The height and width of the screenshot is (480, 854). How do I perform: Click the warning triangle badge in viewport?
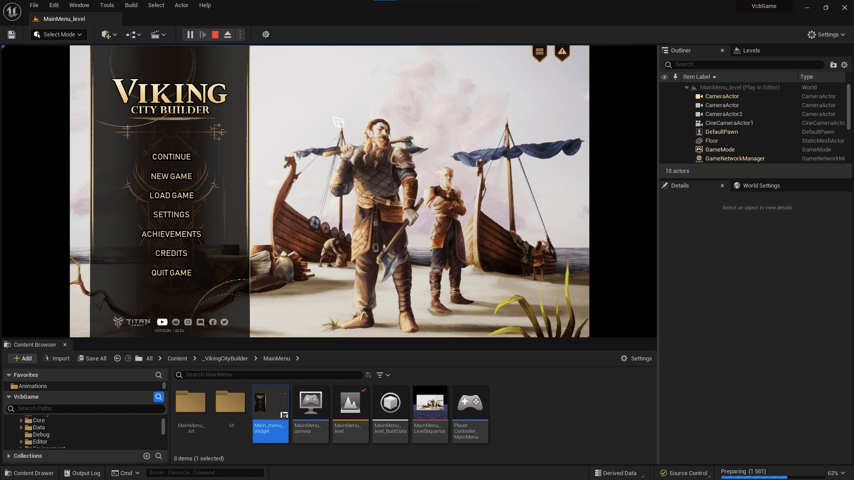[562, 53]
